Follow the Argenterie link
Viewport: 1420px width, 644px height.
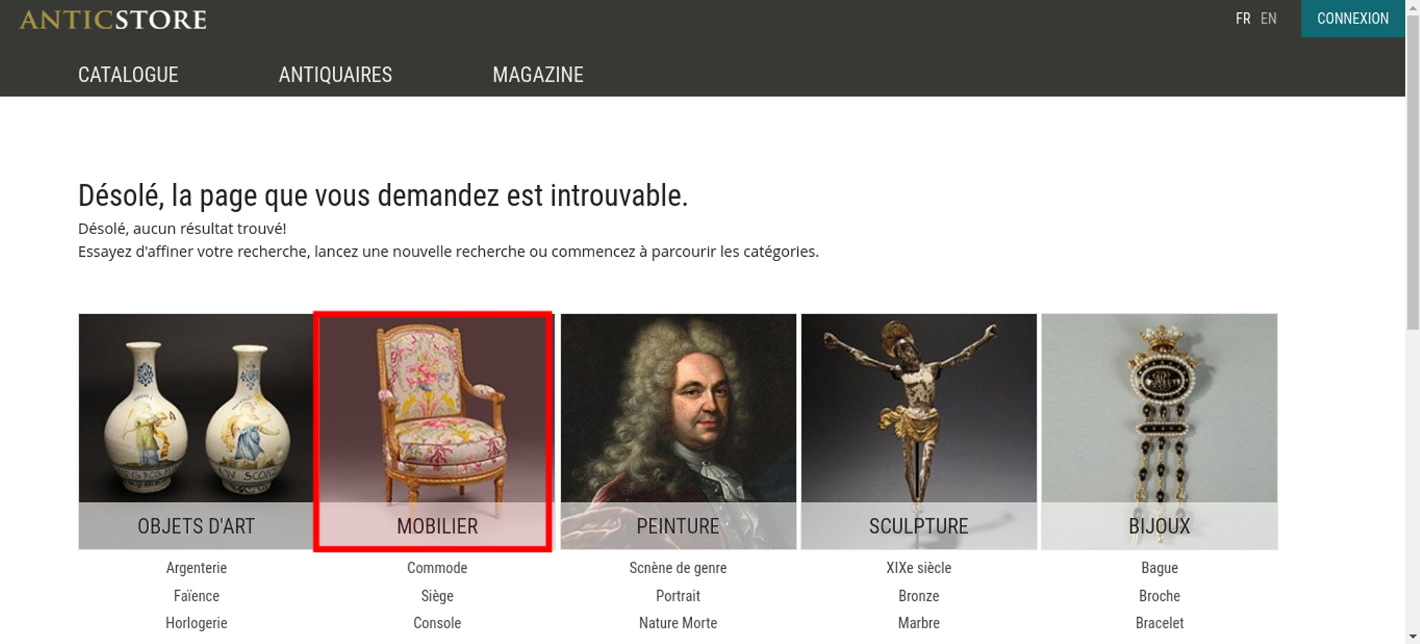coord(197,567)
